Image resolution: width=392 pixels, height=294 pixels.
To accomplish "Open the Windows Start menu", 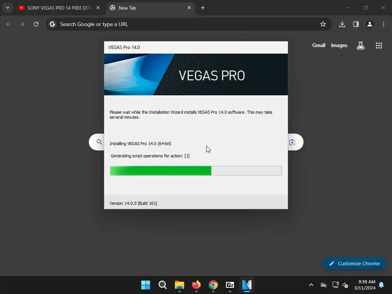I will click(145, 285).
